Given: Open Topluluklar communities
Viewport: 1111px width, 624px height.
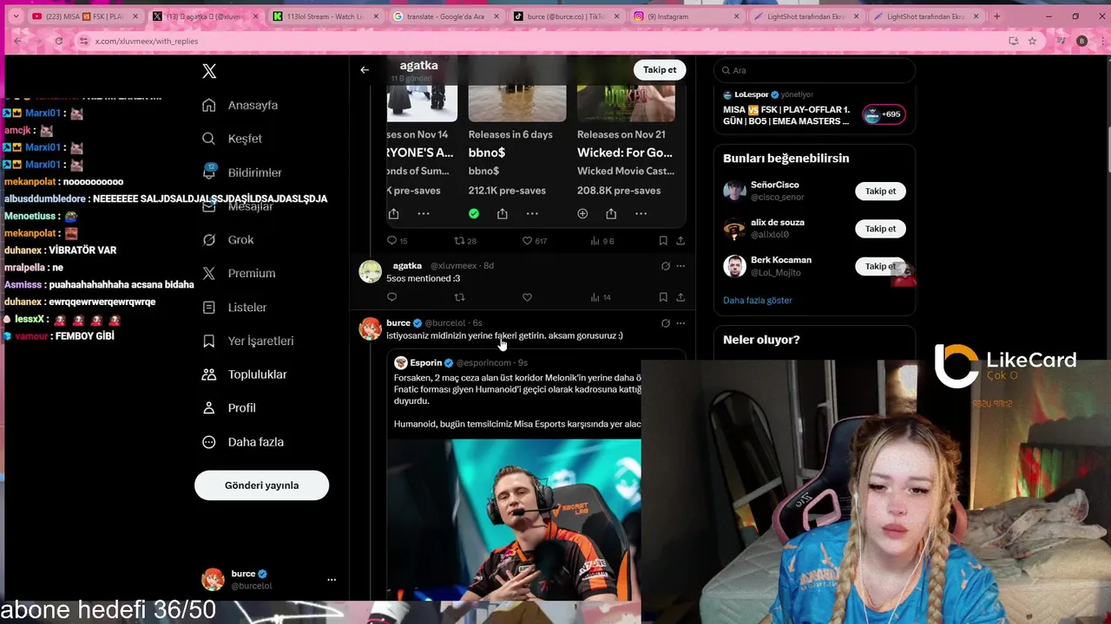Looking at the screenshot, I should click(244, 374).
